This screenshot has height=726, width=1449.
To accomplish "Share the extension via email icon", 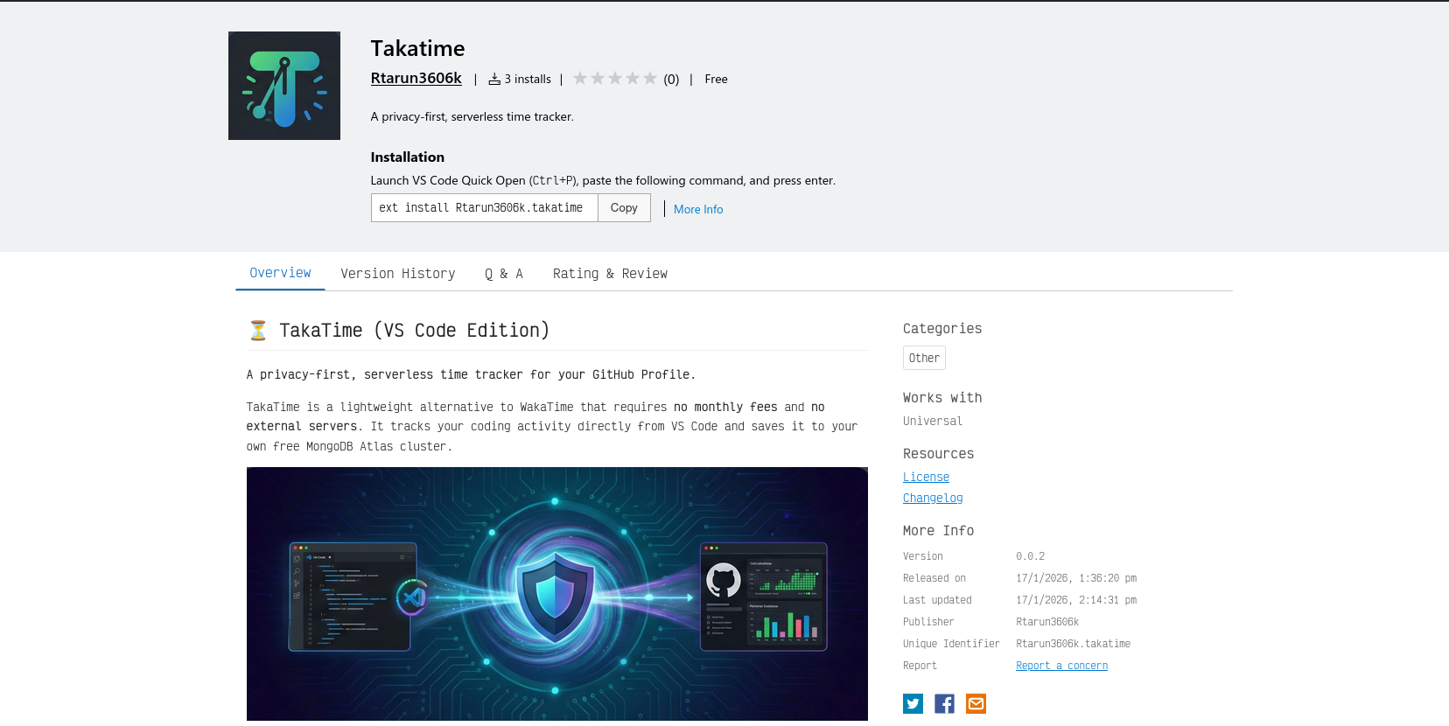I will (976, 703).
